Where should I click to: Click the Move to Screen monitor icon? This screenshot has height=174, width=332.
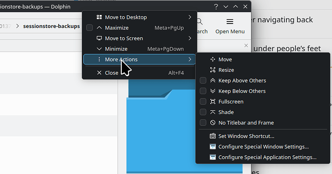[99, 38]
